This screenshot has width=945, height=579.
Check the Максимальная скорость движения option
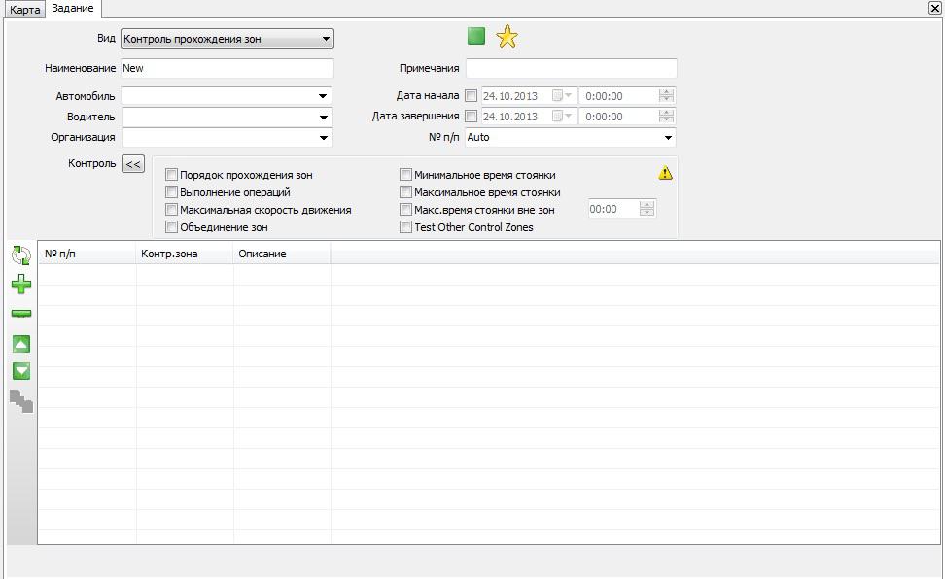(172, 210)
